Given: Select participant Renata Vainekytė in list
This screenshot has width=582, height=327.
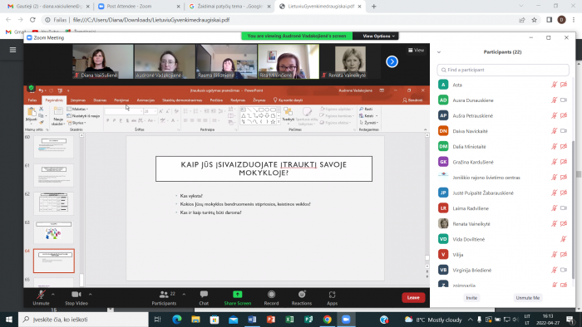Looking at the screenshot, I should [x=503, y=224].
